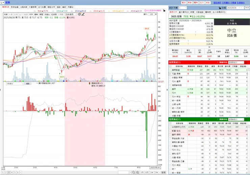Open the 關鍵券商 dropdown in sell section

tap(236, 119)
